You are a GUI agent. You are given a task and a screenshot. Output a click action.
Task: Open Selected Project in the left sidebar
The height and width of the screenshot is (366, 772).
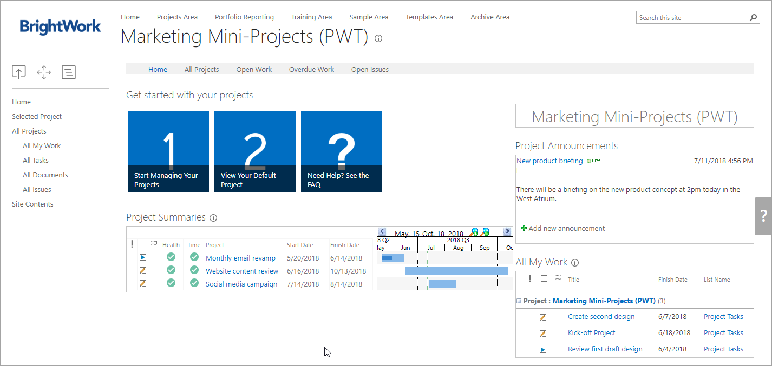click(x=37, y=116)
